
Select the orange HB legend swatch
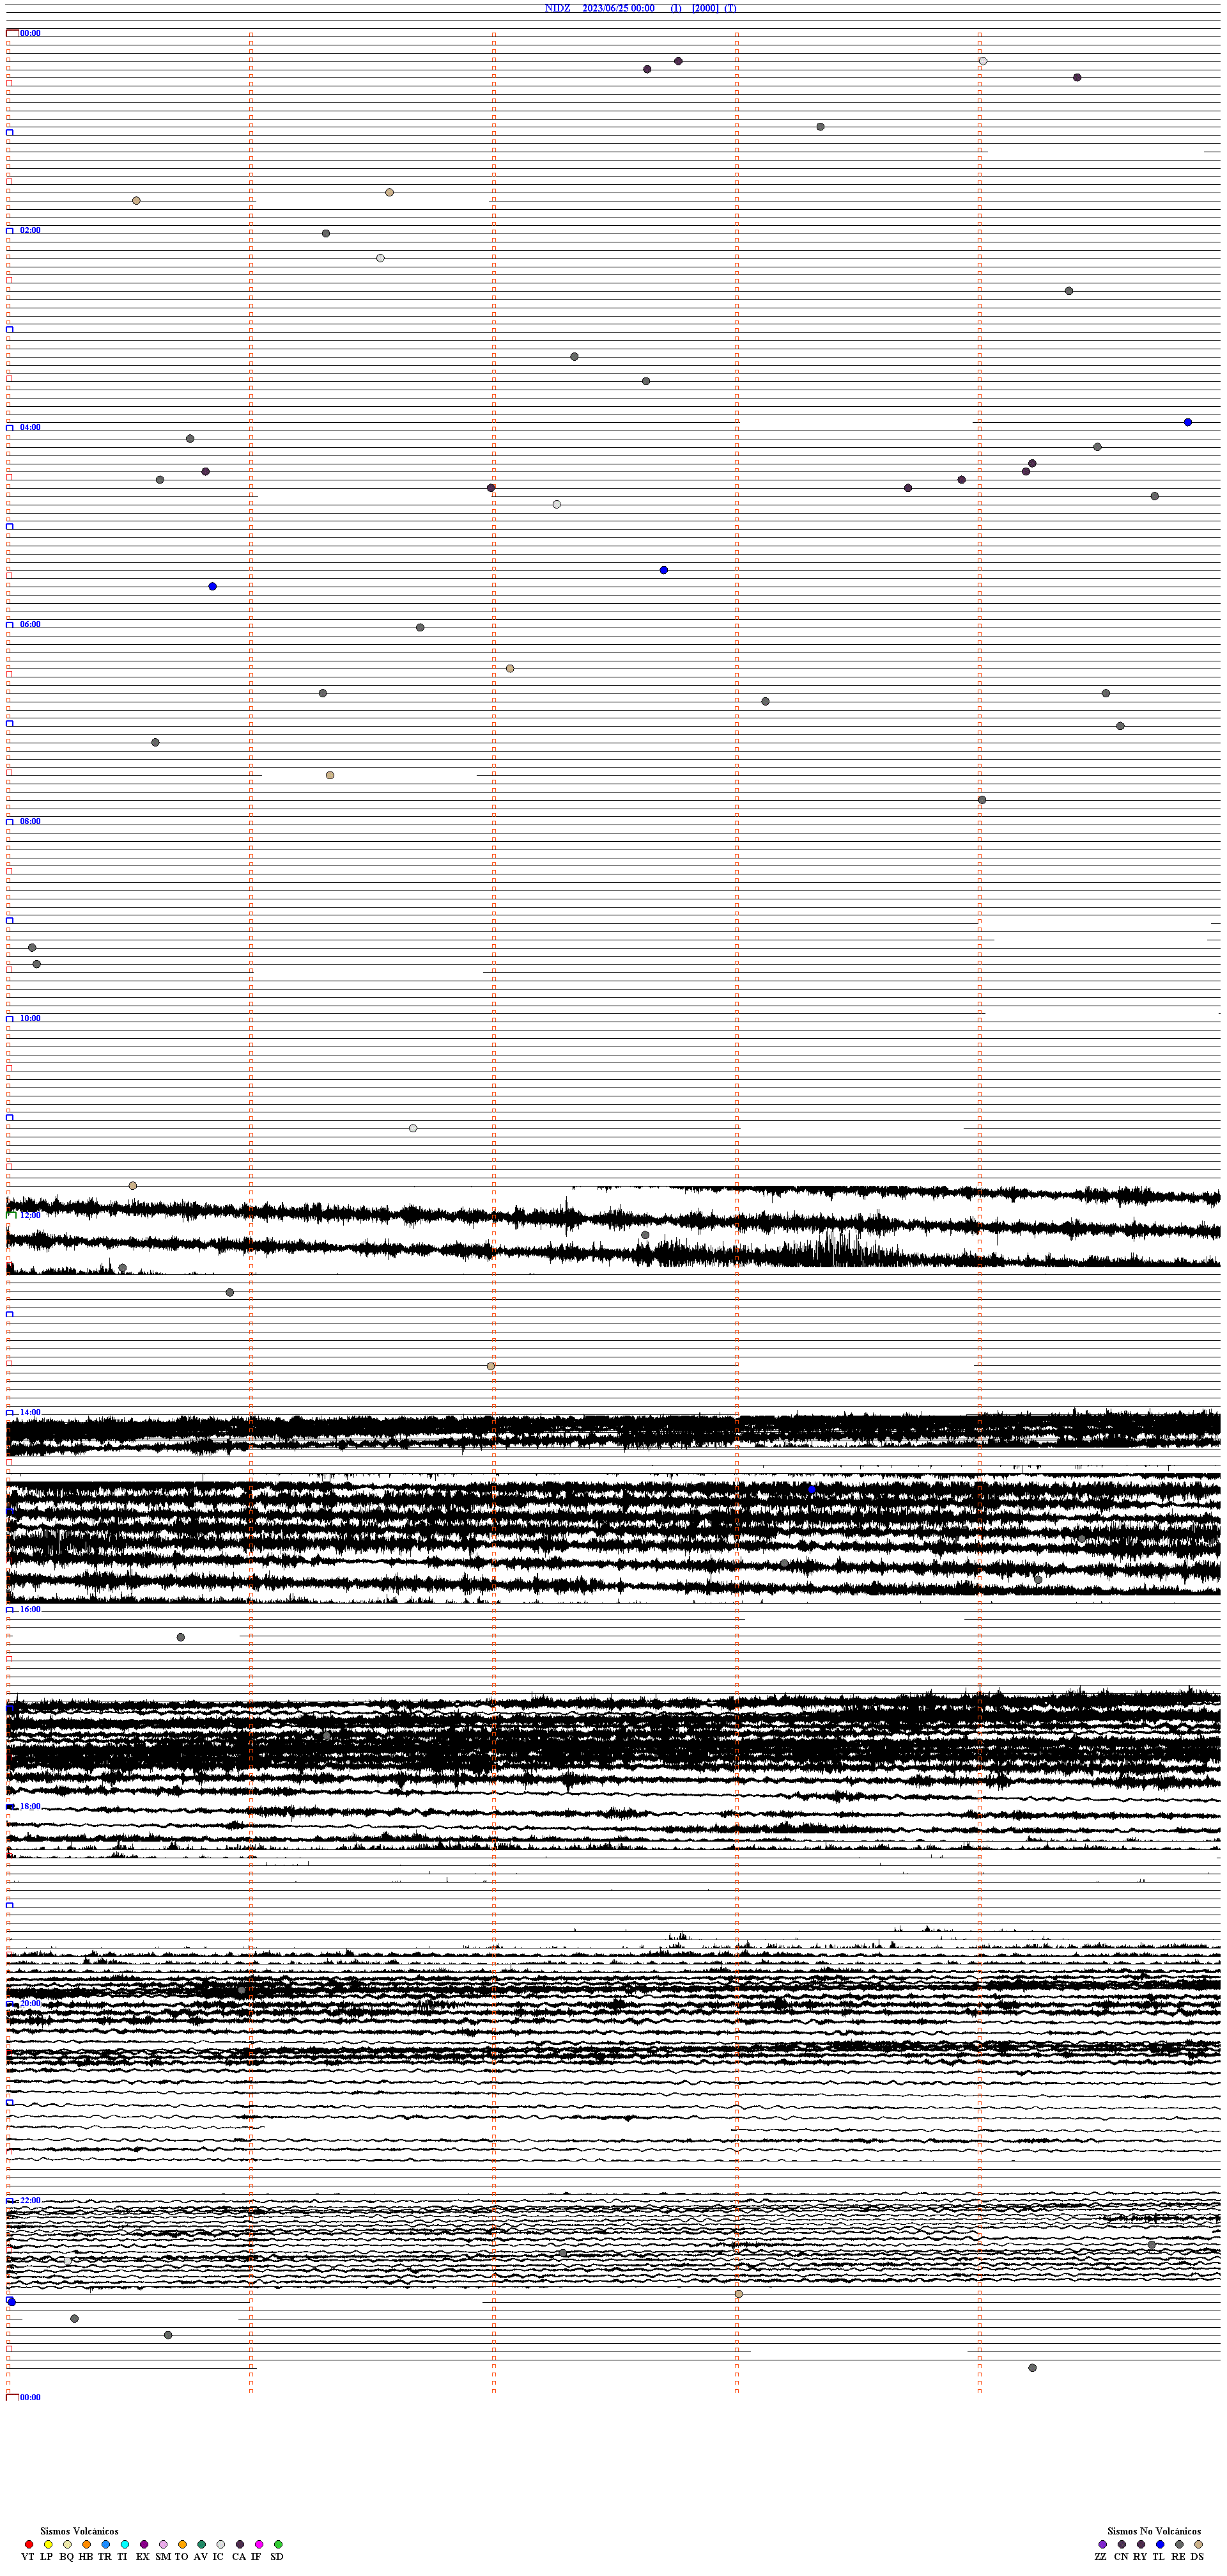86,2544
